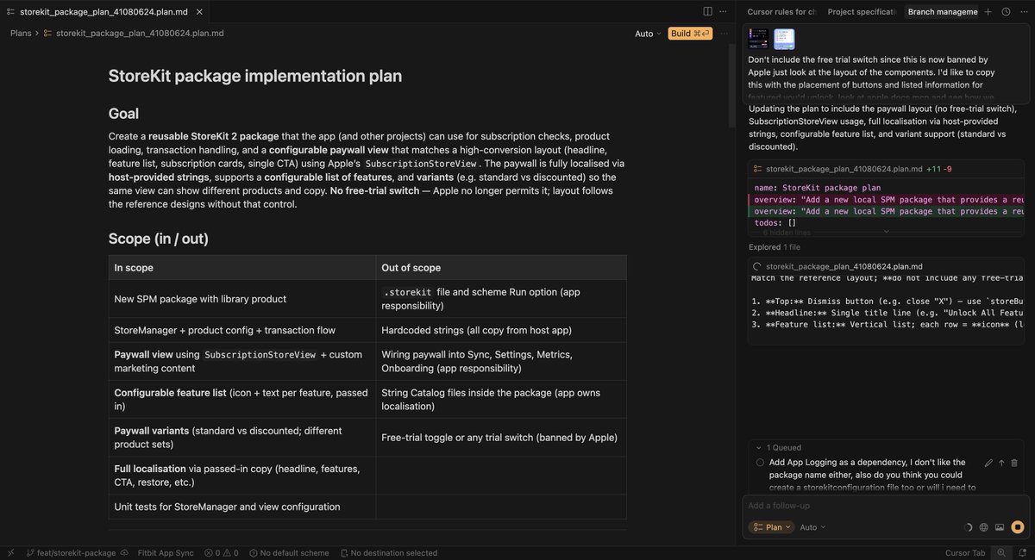
Task: Open the storekit_package_plan diff file header
Action: click(885, 169)
